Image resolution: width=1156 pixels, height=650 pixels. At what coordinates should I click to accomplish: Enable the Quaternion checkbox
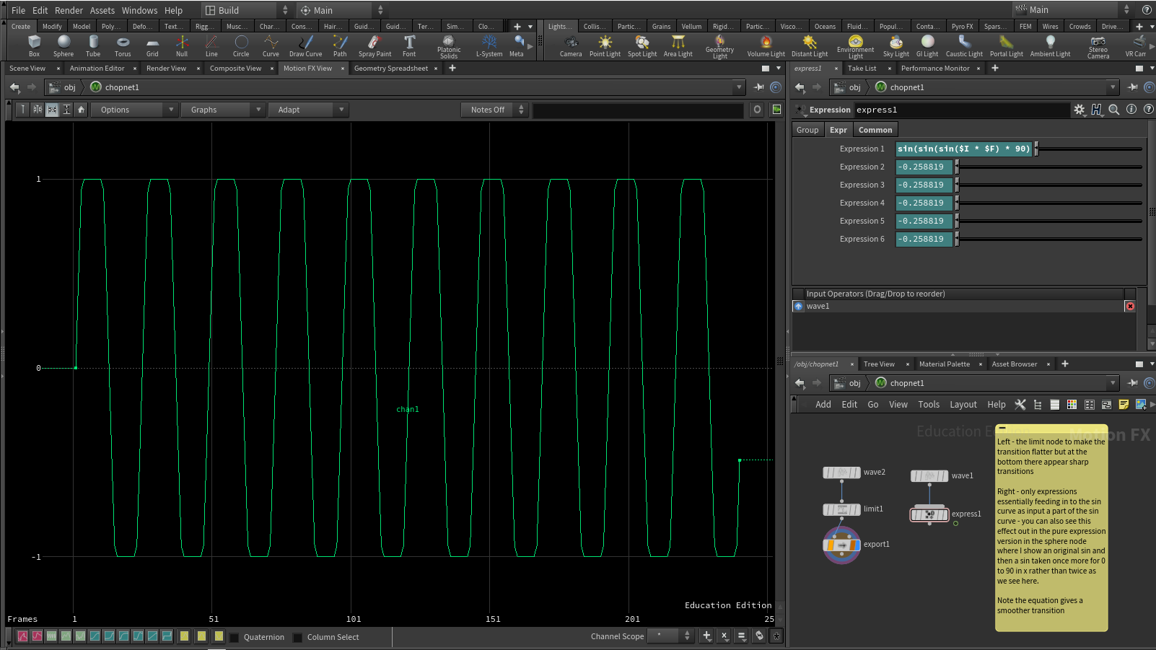[x=235, y=638]
